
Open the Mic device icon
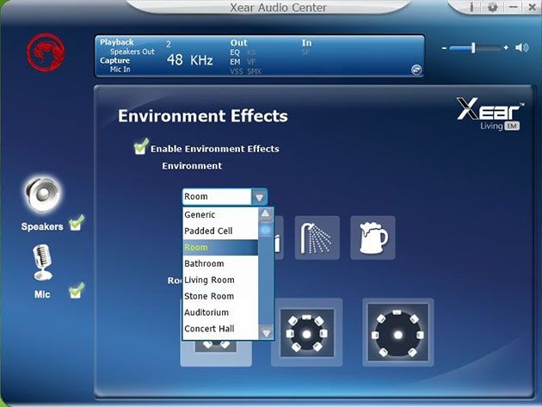pyautogui.click(x=42, y=262)
